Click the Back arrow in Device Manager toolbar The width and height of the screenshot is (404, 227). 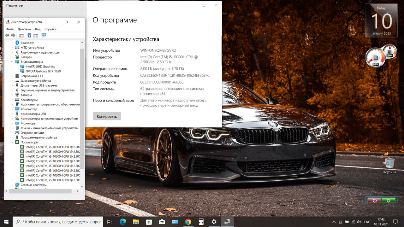tap(7, 36)
